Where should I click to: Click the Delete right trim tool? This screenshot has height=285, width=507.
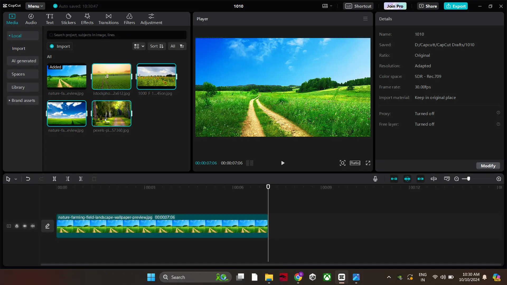(81, 179)
